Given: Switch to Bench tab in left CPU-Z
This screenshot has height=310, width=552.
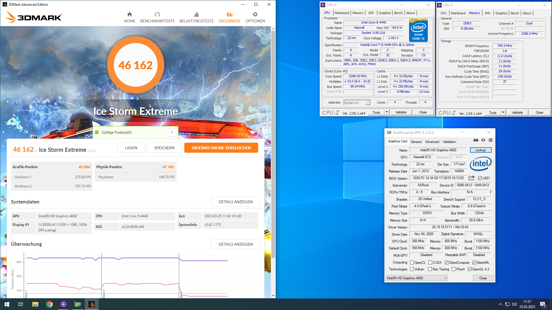Looking at the screenshot, I should tap(398, 13).
